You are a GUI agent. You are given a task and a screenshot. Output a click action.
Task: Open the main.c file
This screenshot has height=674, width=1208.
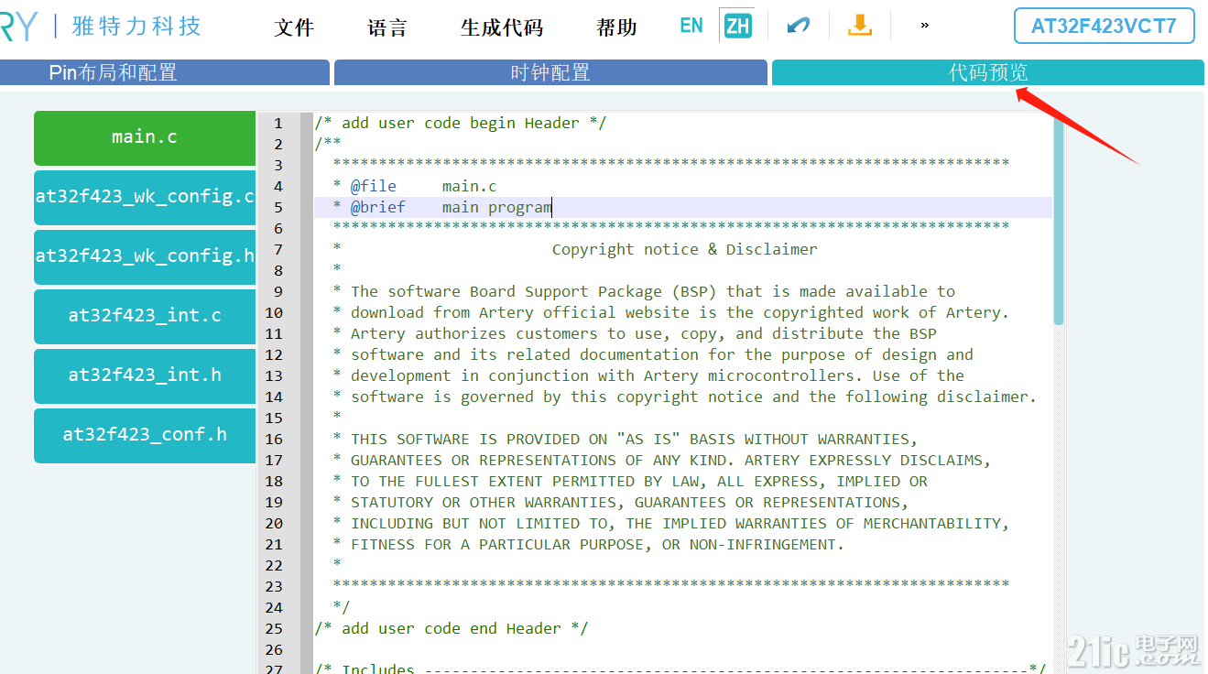point(144,137)
